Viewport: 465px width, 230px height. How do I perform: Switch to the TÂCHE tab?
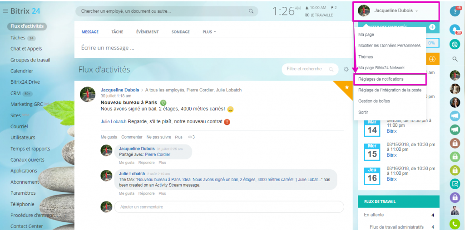click(x=117, y=32)
